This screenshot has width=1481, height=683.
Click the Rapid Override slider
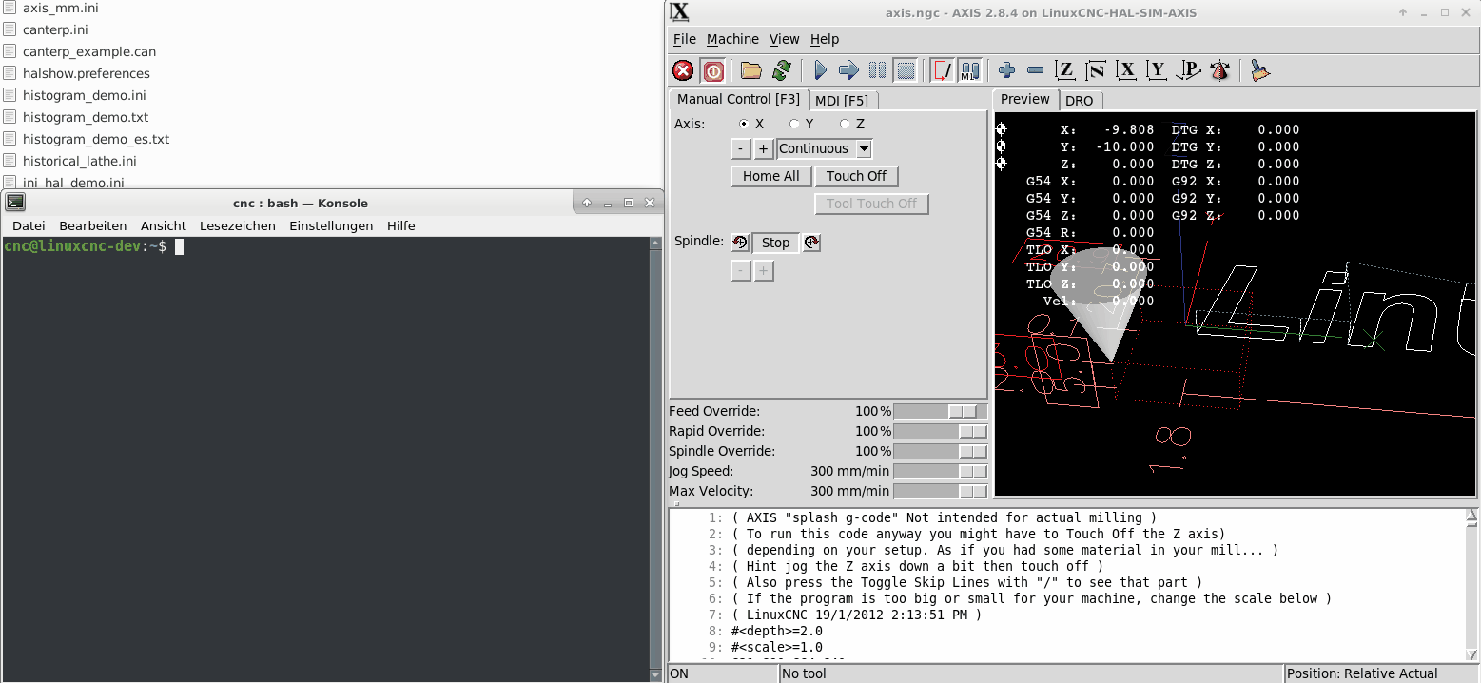click(x=941, y=431)
